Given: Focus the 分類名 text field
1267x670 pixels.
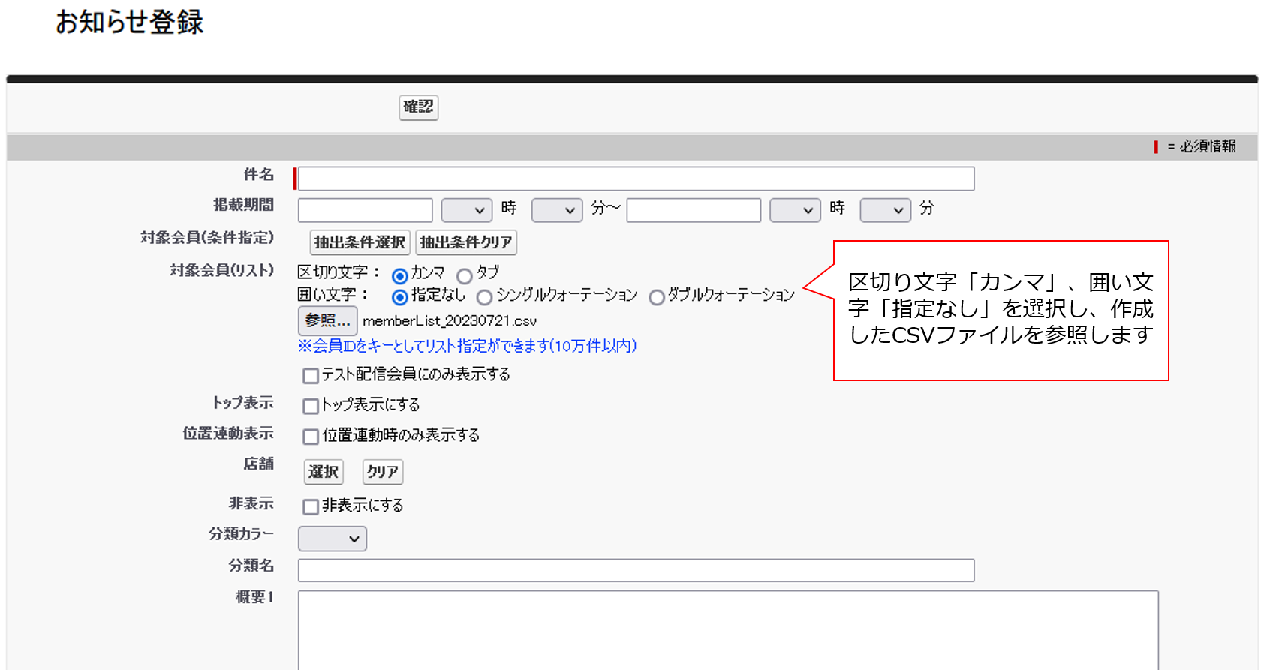Looking at the screenshot, I should click(636, 570).
